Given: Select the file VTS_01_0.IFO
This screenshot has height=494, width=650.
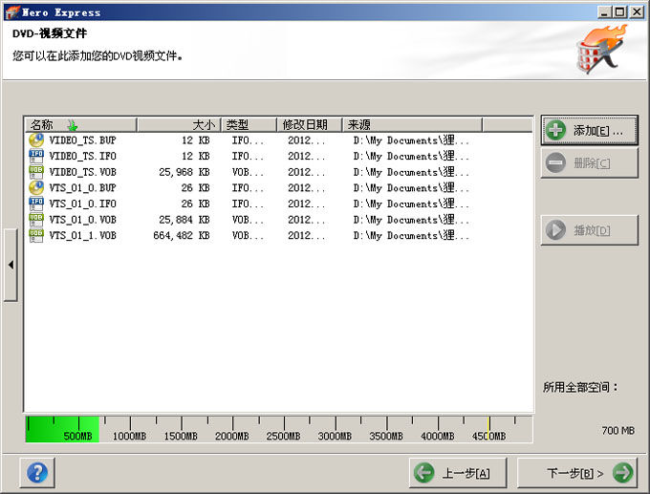Looking at the screenshot, I should pyautogui.click(x=82, y=204).
